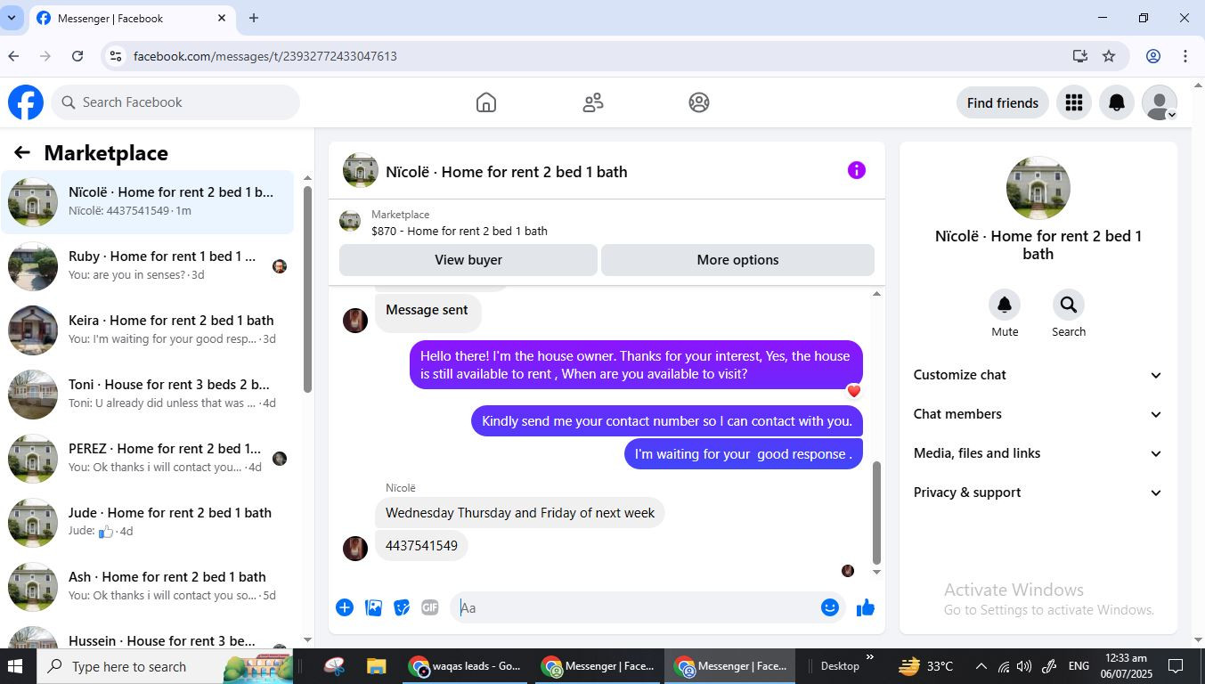Click Find friends button
The image size is (1205, 684).
[1003, 102]
